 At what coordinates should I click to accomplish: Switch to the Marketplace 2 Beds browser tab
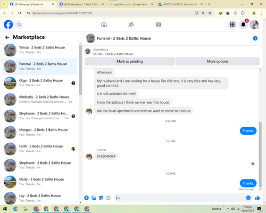point(82,4)
